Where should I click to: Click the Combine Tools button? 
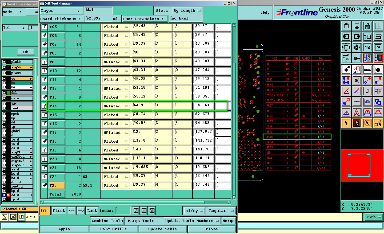tap(107, 221)
